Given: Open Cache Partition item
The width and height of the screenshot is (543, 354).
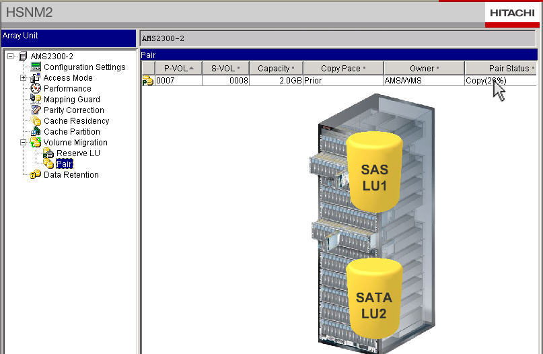Looking at the screenshot, I should coord(72,131).
